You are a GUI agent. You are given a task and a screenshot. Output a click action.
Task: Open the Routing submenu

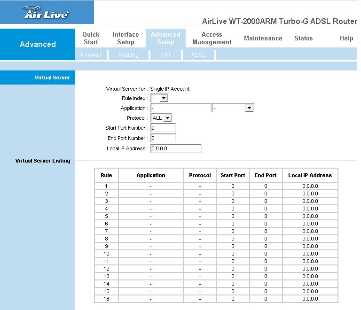128,55
